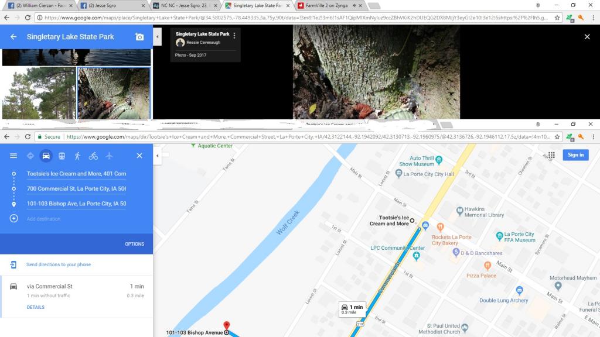Open the Google Maps hamburger menu
The width and height of the screenshot is (600, 337).
pos(13,156)
